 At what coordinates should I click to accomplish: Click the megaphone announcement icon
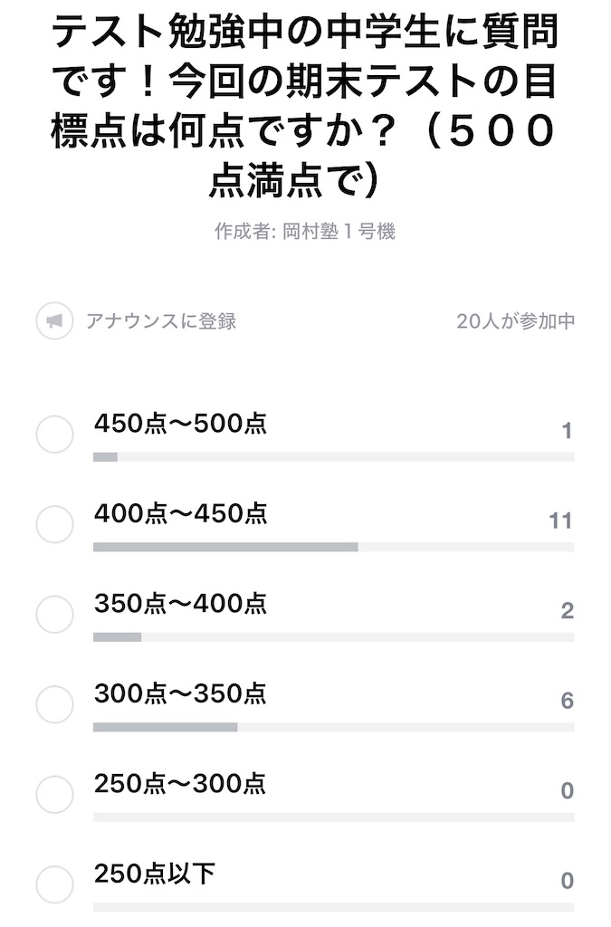click(x=54, y=321)
